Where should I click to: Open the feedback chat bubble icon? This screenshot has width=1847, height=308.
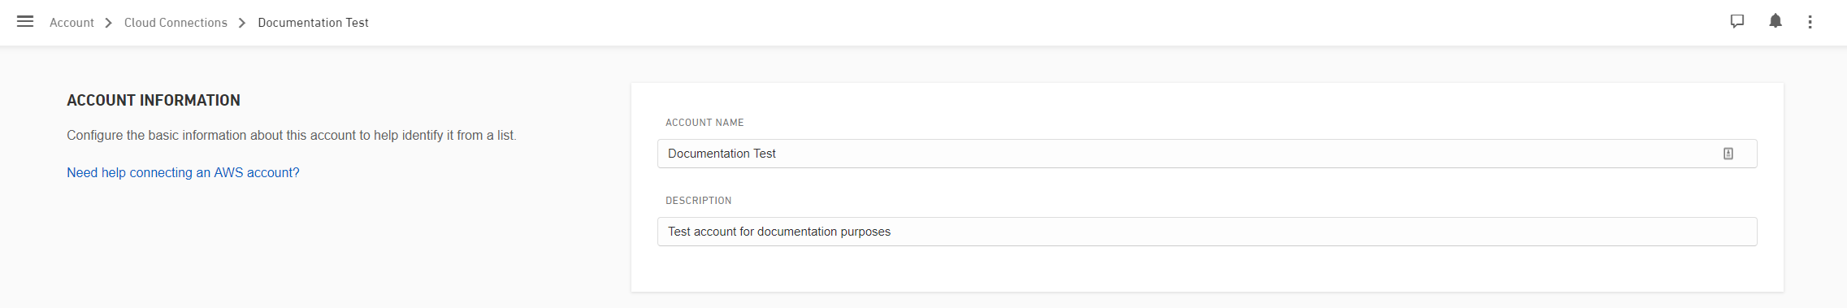tap(1737, 22)
